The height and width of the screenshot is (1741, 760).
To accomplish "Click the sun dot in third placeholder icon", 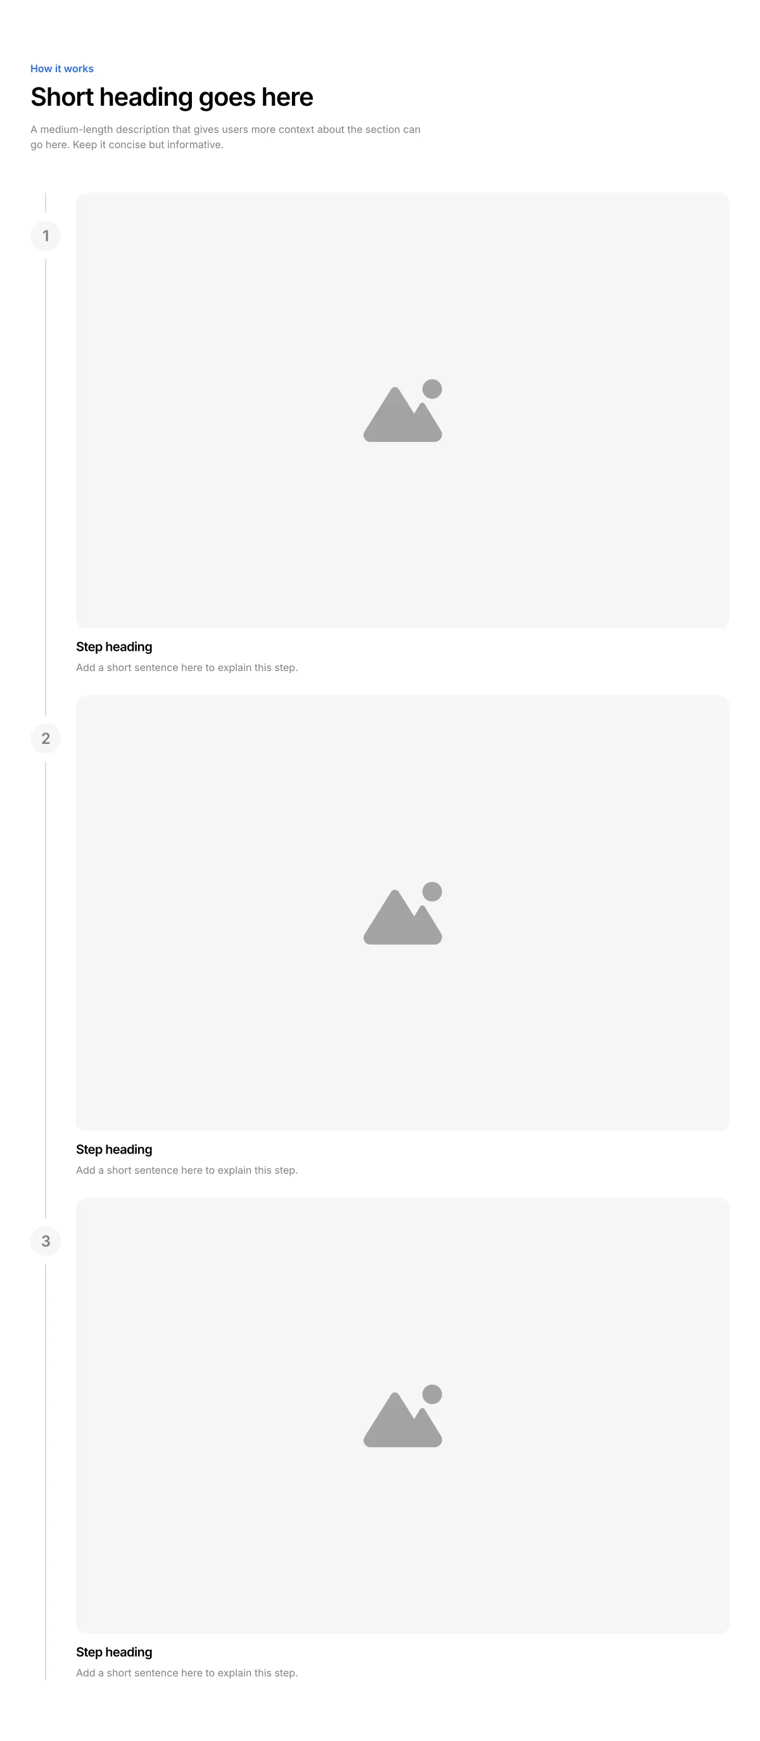I will pos(432,1393).
